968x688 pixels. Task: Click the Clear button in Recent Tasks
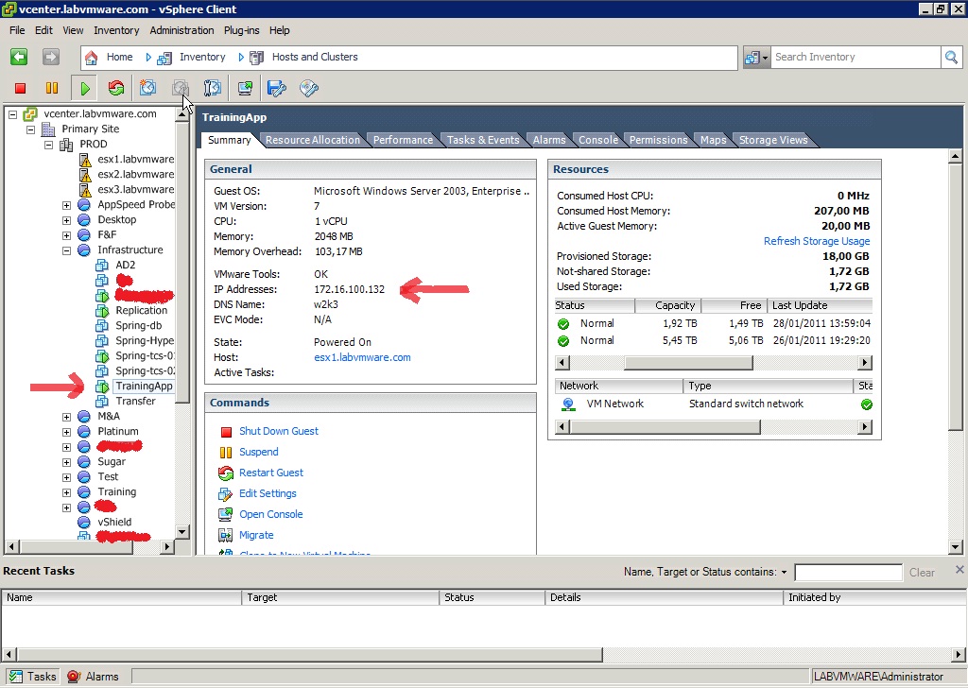(922, 573)
